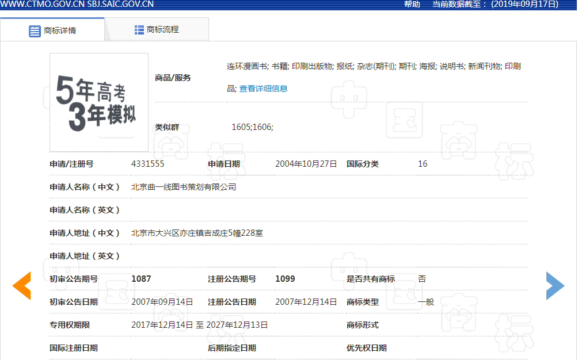This screenshot has height=360, width=578.
Task: Go to previous trademark with orange arrow
Action: (x=21, y=286)
